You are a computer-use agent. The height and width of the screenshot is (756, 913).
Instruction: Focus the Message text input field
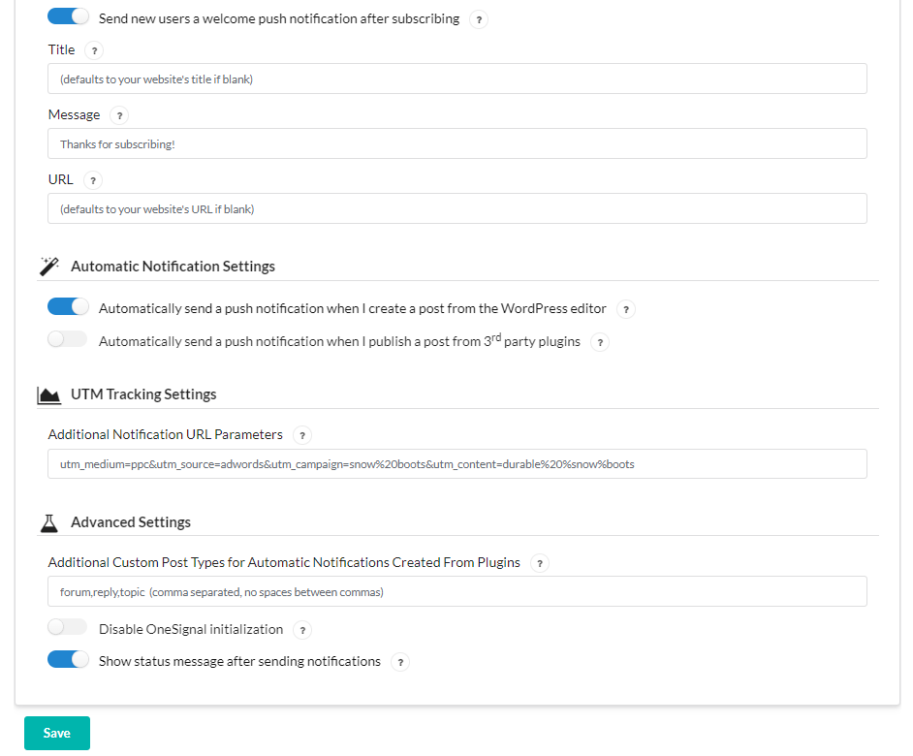tap(457, 143)
